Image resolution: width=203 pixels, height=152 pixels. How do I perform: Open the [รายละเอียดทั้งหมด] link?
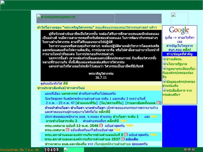pyautogui.click(x=141, y=103)
